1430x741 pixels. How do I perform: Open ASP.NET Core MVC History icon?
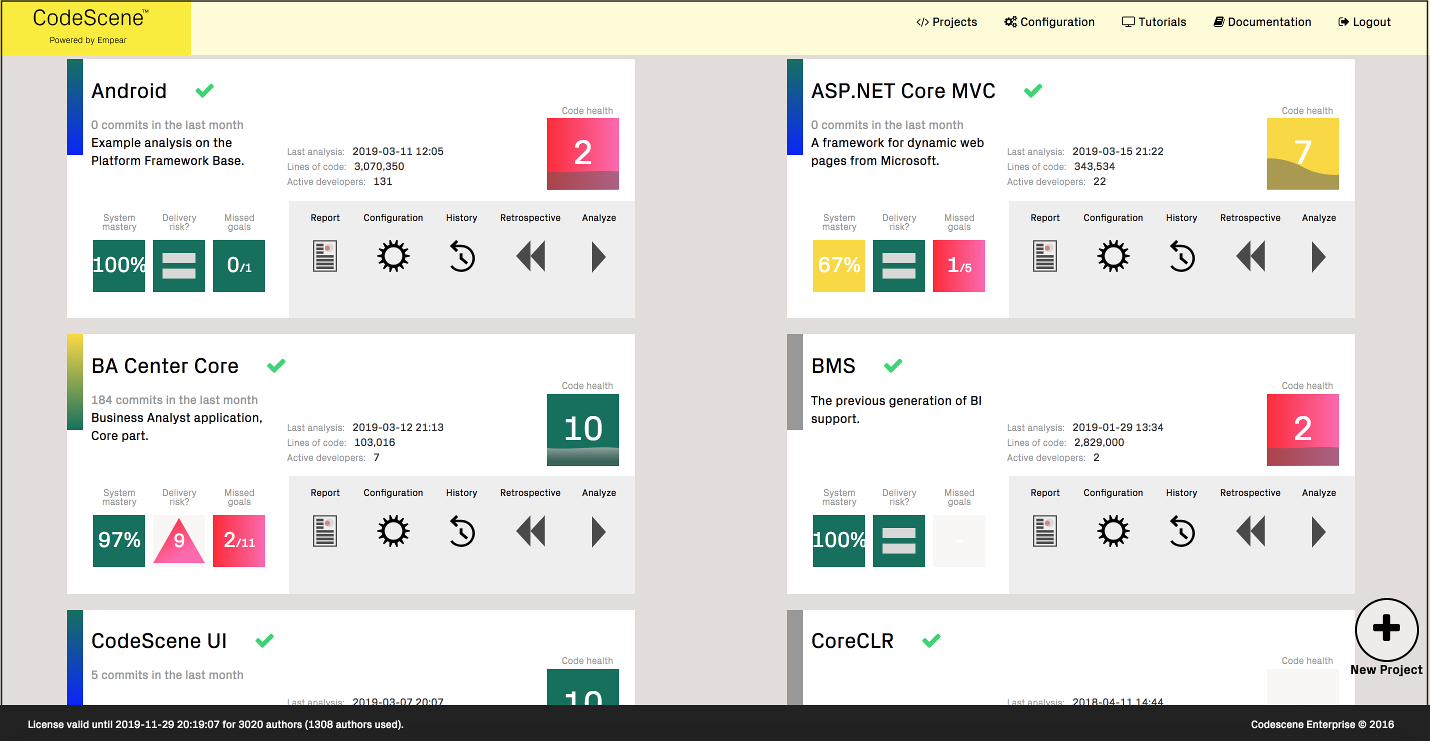(x=1181, y=256)
